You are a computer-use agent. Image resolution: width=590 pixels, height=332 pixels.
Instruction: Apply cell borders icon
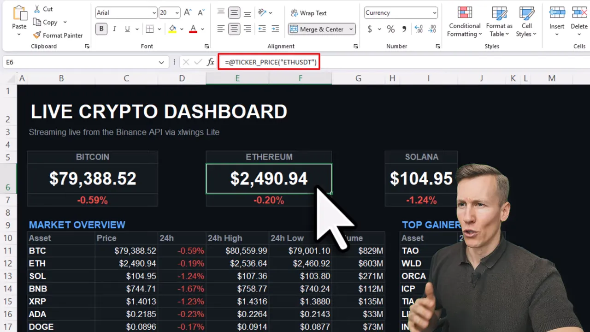coord(150,29)
